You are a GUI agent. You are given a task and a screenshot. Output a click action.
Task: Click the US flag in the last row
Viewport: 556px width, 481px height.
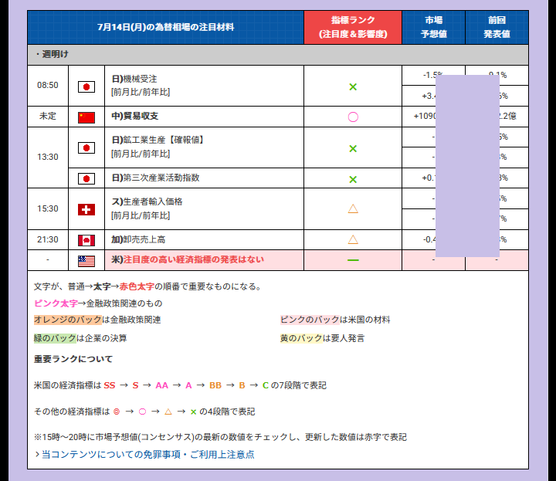pos(86,261)
